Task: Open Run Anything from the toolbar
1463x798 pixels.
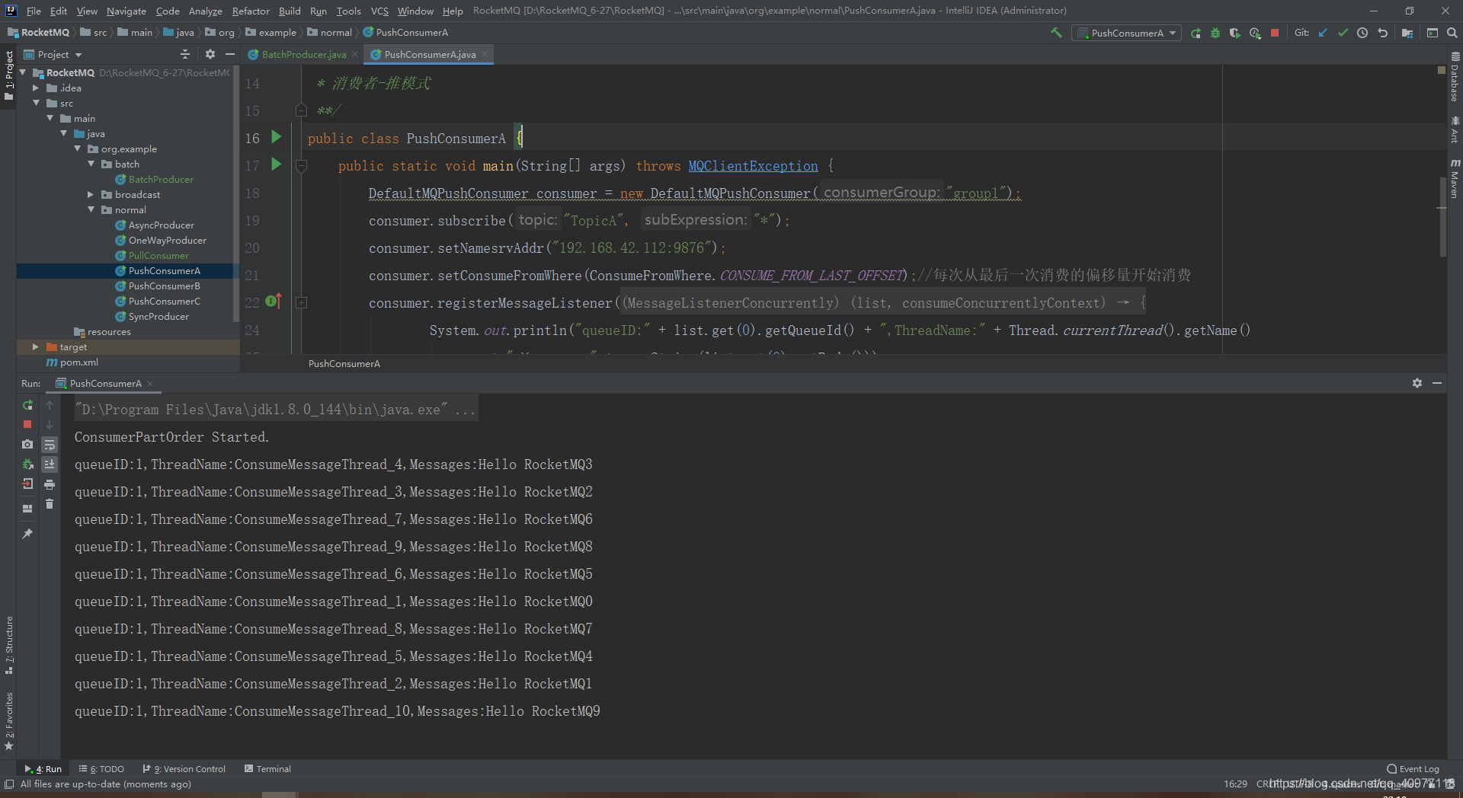Action: [1433, 33]
